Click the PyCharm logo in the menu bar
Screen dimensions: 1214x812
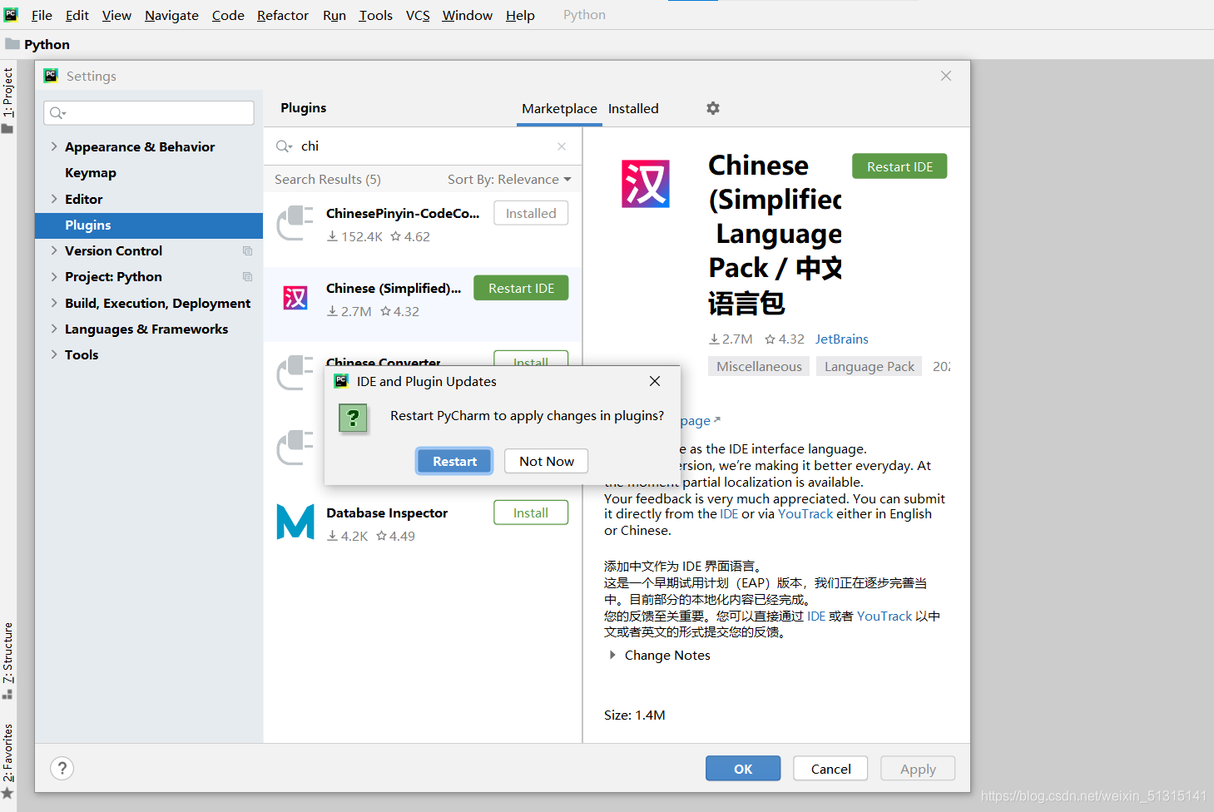11,14
